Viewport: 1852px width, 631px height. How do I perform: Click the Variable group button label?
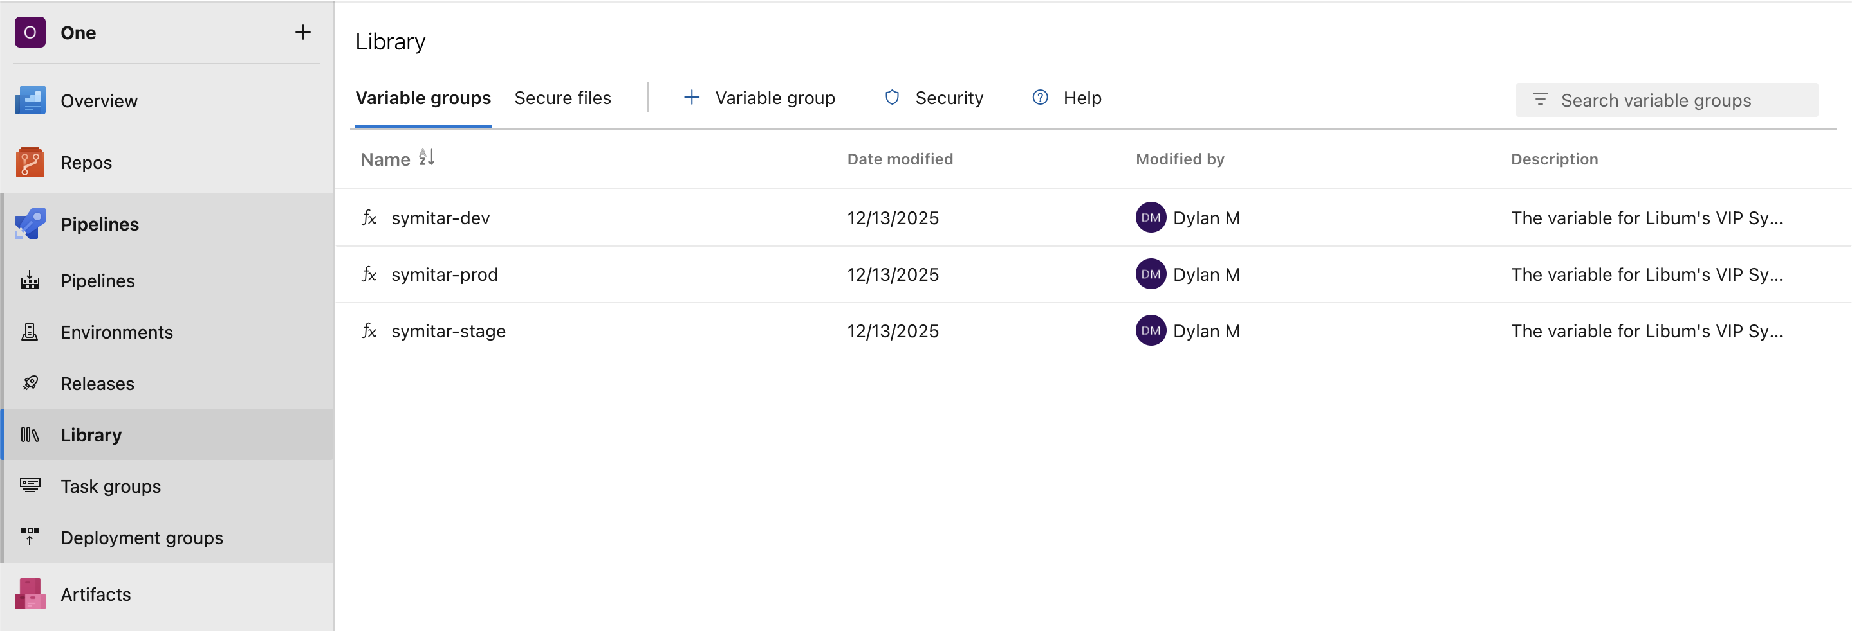775,98
